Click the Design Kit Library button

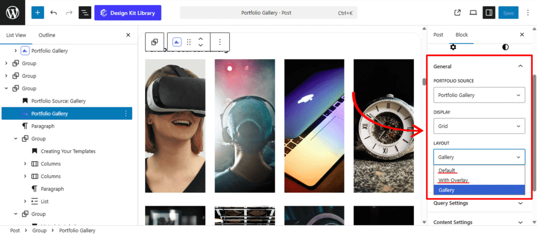tap(128, 13)
